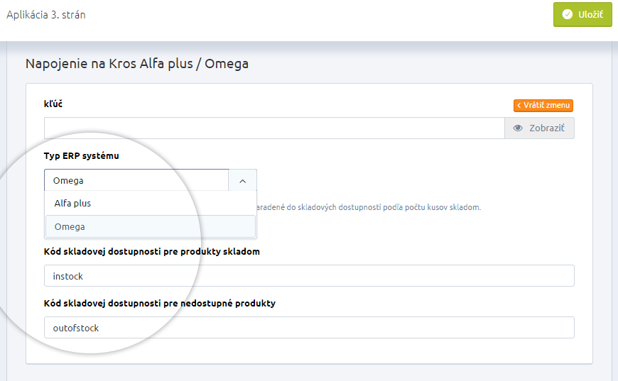This screenshot has height=381, width=618.
Task: Toggle key visibility with the eye icon
Action: [x=518, y=128]
